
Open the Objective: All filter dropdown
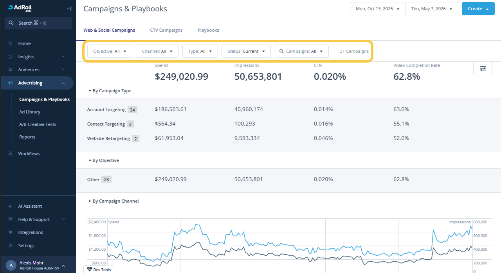pyautogui.click(x=110, y=51)
